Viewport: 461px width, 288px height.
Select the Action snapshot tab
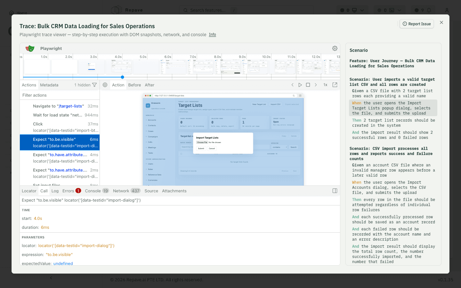(118, 85)
